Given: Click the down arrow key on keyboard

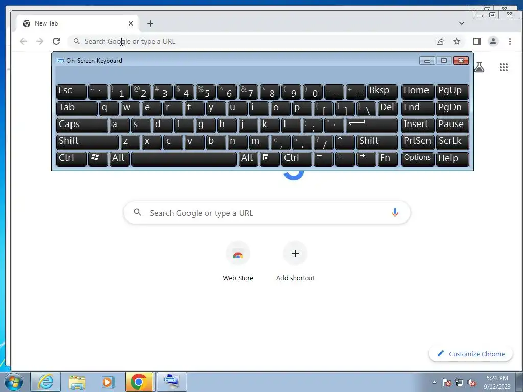Looking at the screenshot, I should pos(345,159).
